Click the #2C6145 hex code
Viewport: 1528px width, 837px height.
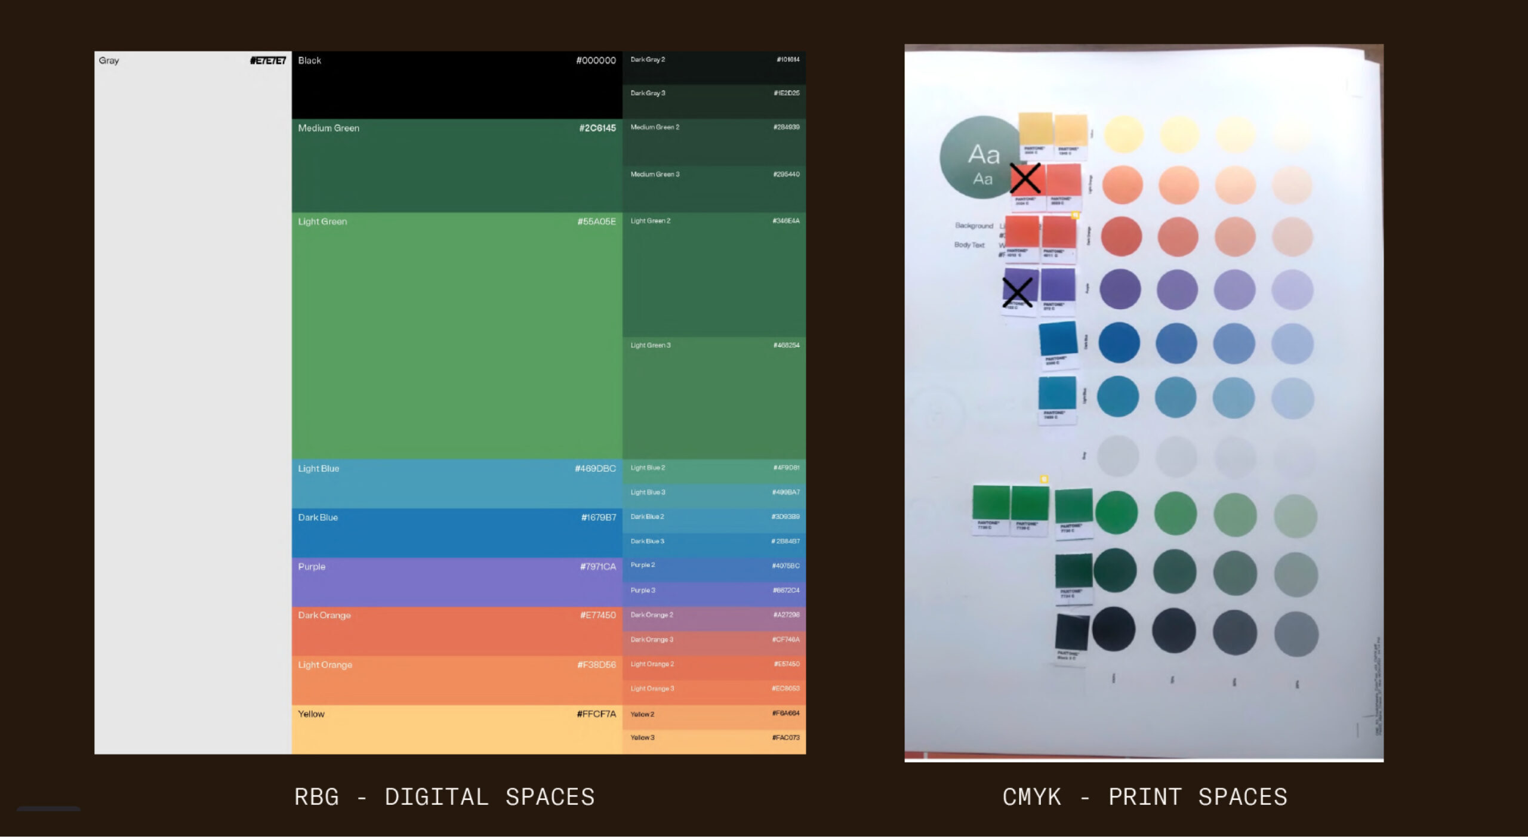pos(597,128)
